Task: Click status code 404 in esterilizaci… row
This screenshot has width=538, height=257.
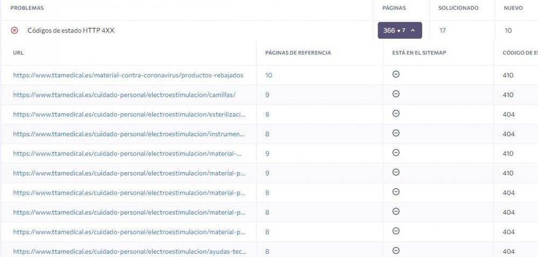Action: click(508, 114)
